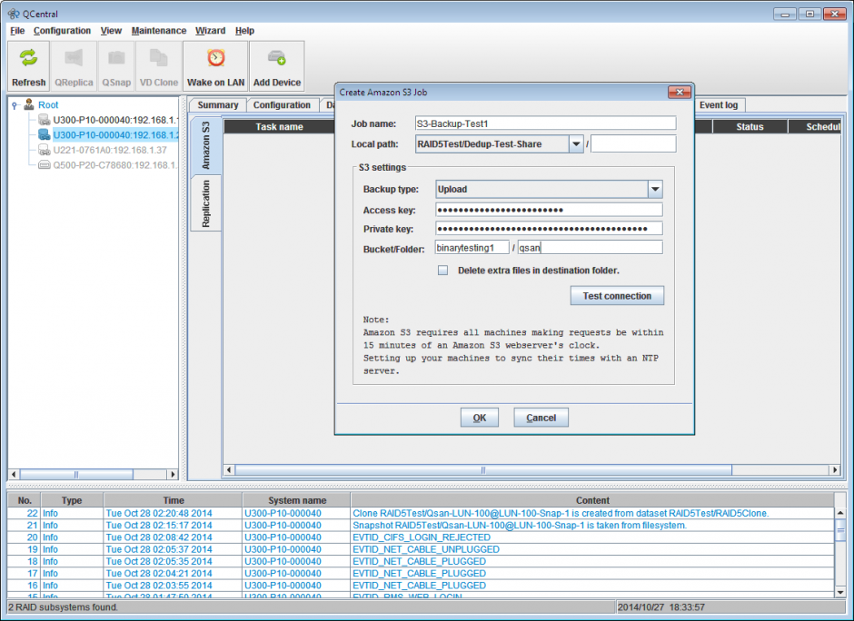Click EVTID_CIFS_LOGIN_REJECTED event text

(421, 537)
